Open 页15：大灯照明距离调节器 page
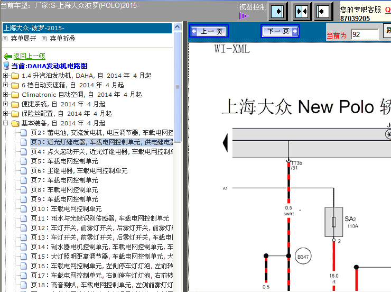Image resolution: width=391 pixels, height=292 pixels. pyautogui.click(x=102, y=257)
